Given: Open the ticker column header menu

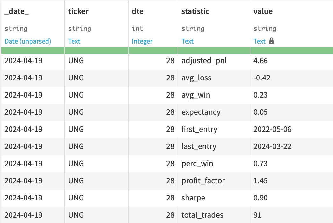Looking at the screenshot, I should [78, 11].
